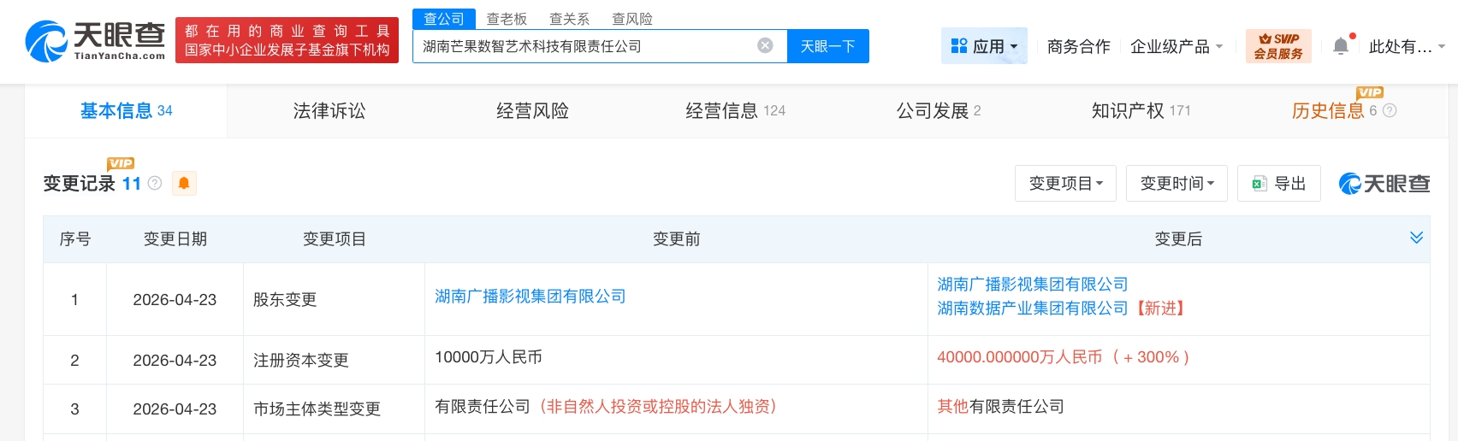The image size is (1458, 441).
Task: Open the notifications bell
Action: (1341, 46)
